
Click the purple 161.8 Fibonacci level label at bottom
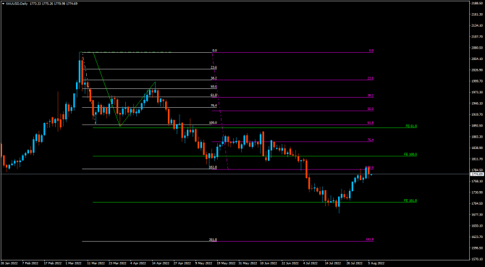point(370,240)
